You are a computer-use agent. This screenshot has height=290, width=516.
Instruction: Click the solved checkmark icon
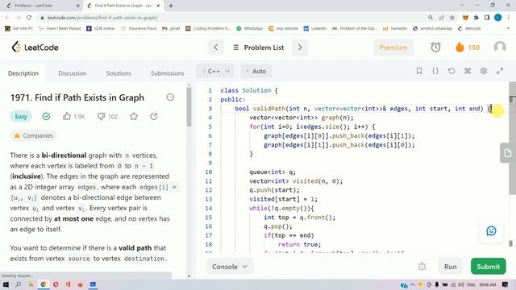click(x=46, y=116)
